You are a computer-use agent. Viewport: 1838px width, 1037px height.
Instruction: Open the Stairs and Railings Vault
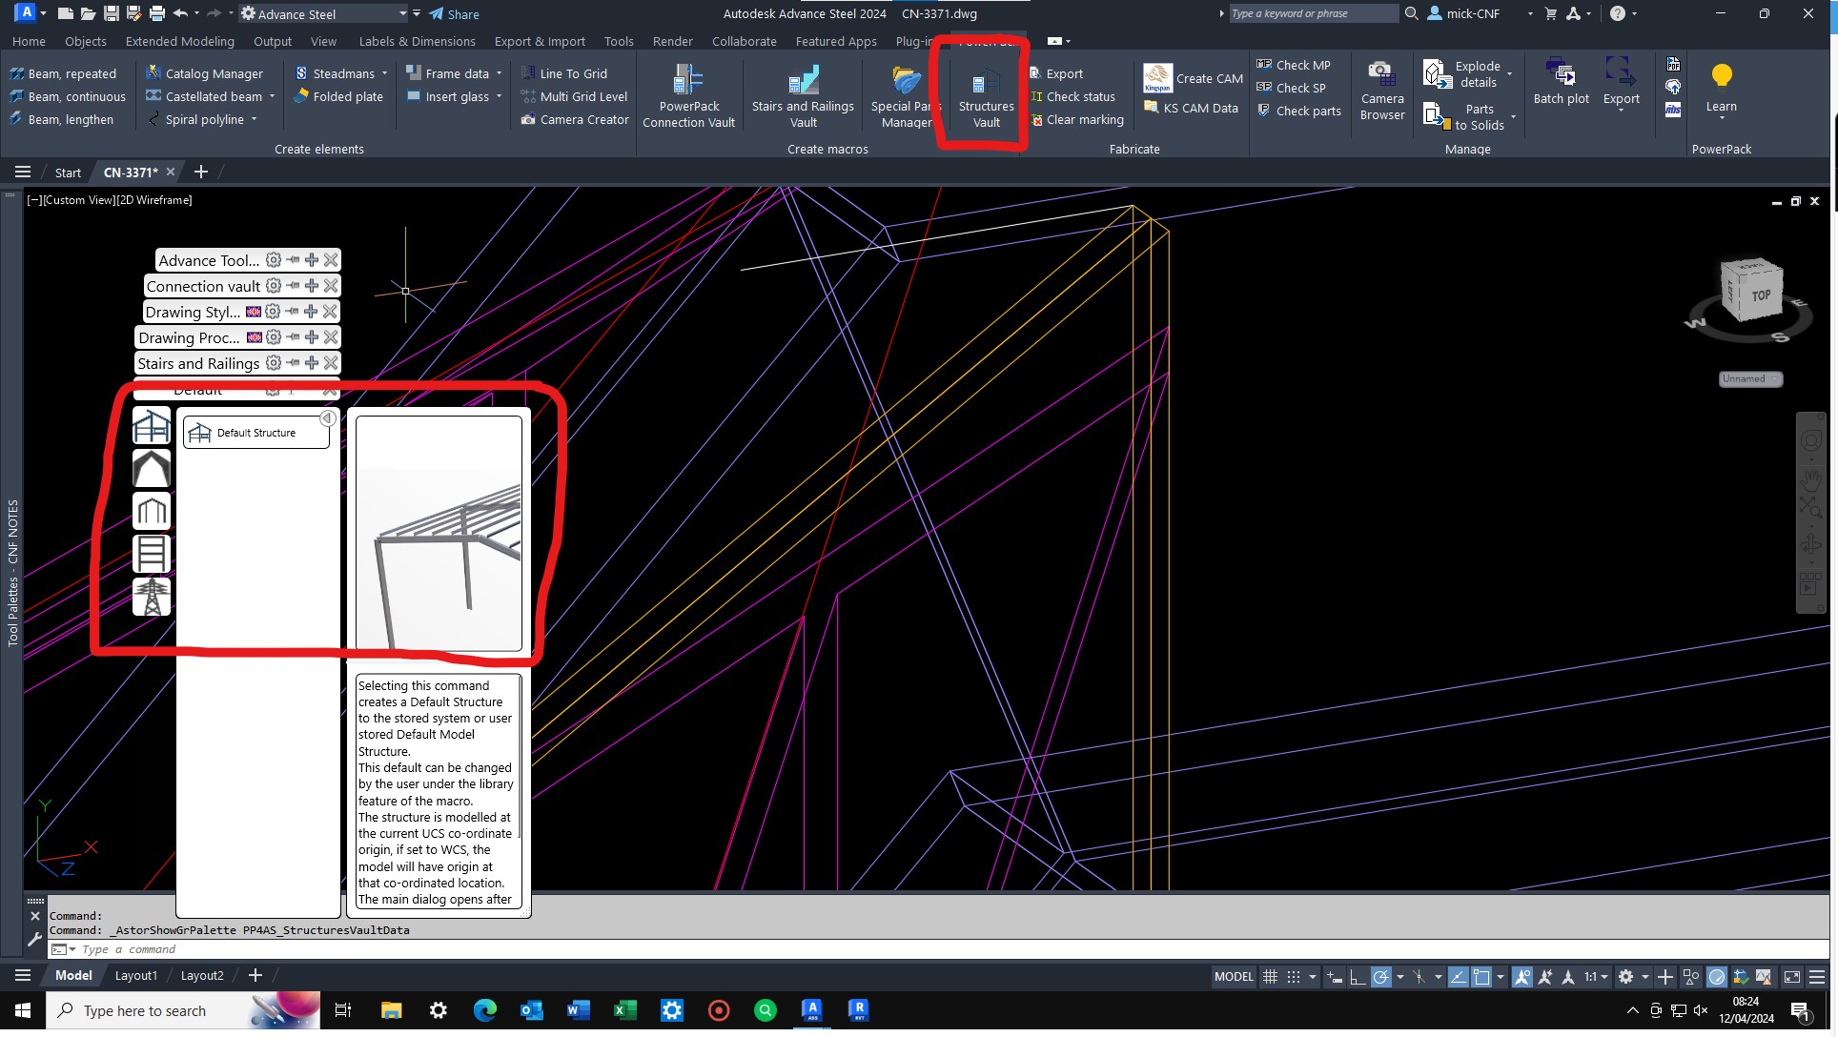point(804,93)
